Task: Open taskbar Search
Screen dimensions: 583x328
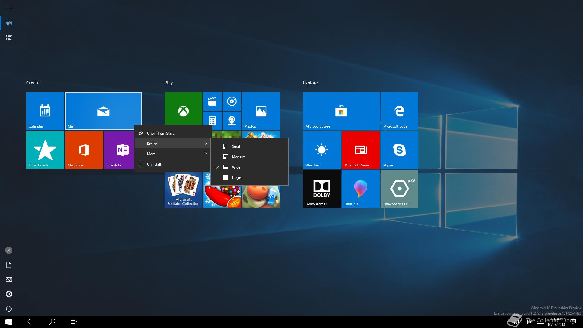Action: point(52,322)
